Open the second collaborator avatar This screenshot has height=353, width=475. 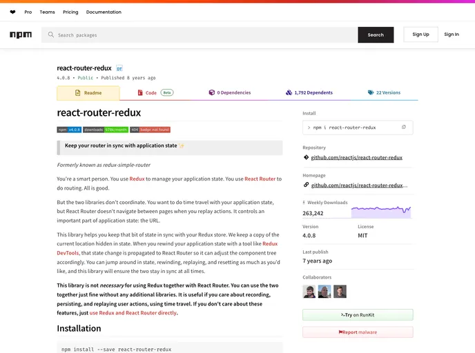pos(324,292)
